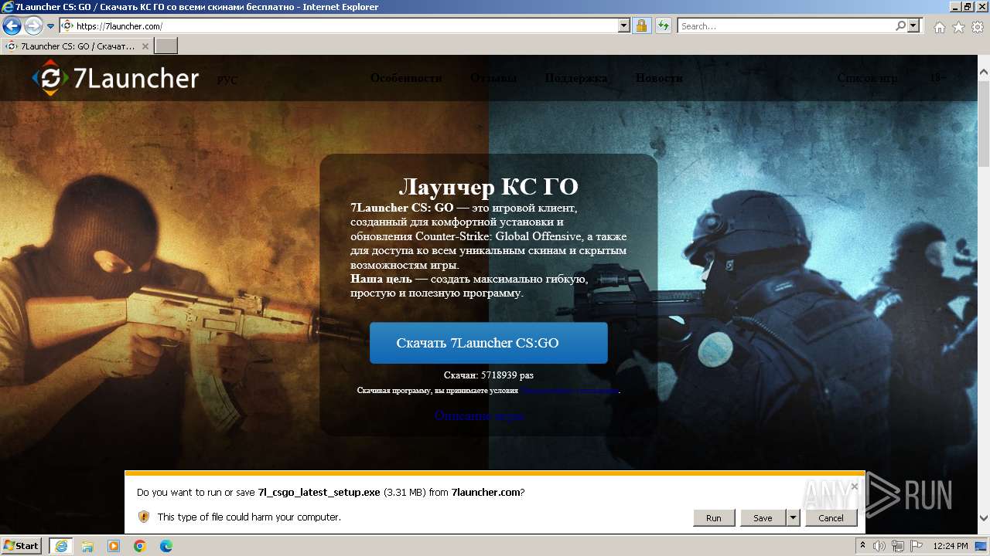Open the media player taskbar icon
990x556 pixels.
tap(114, 546)
